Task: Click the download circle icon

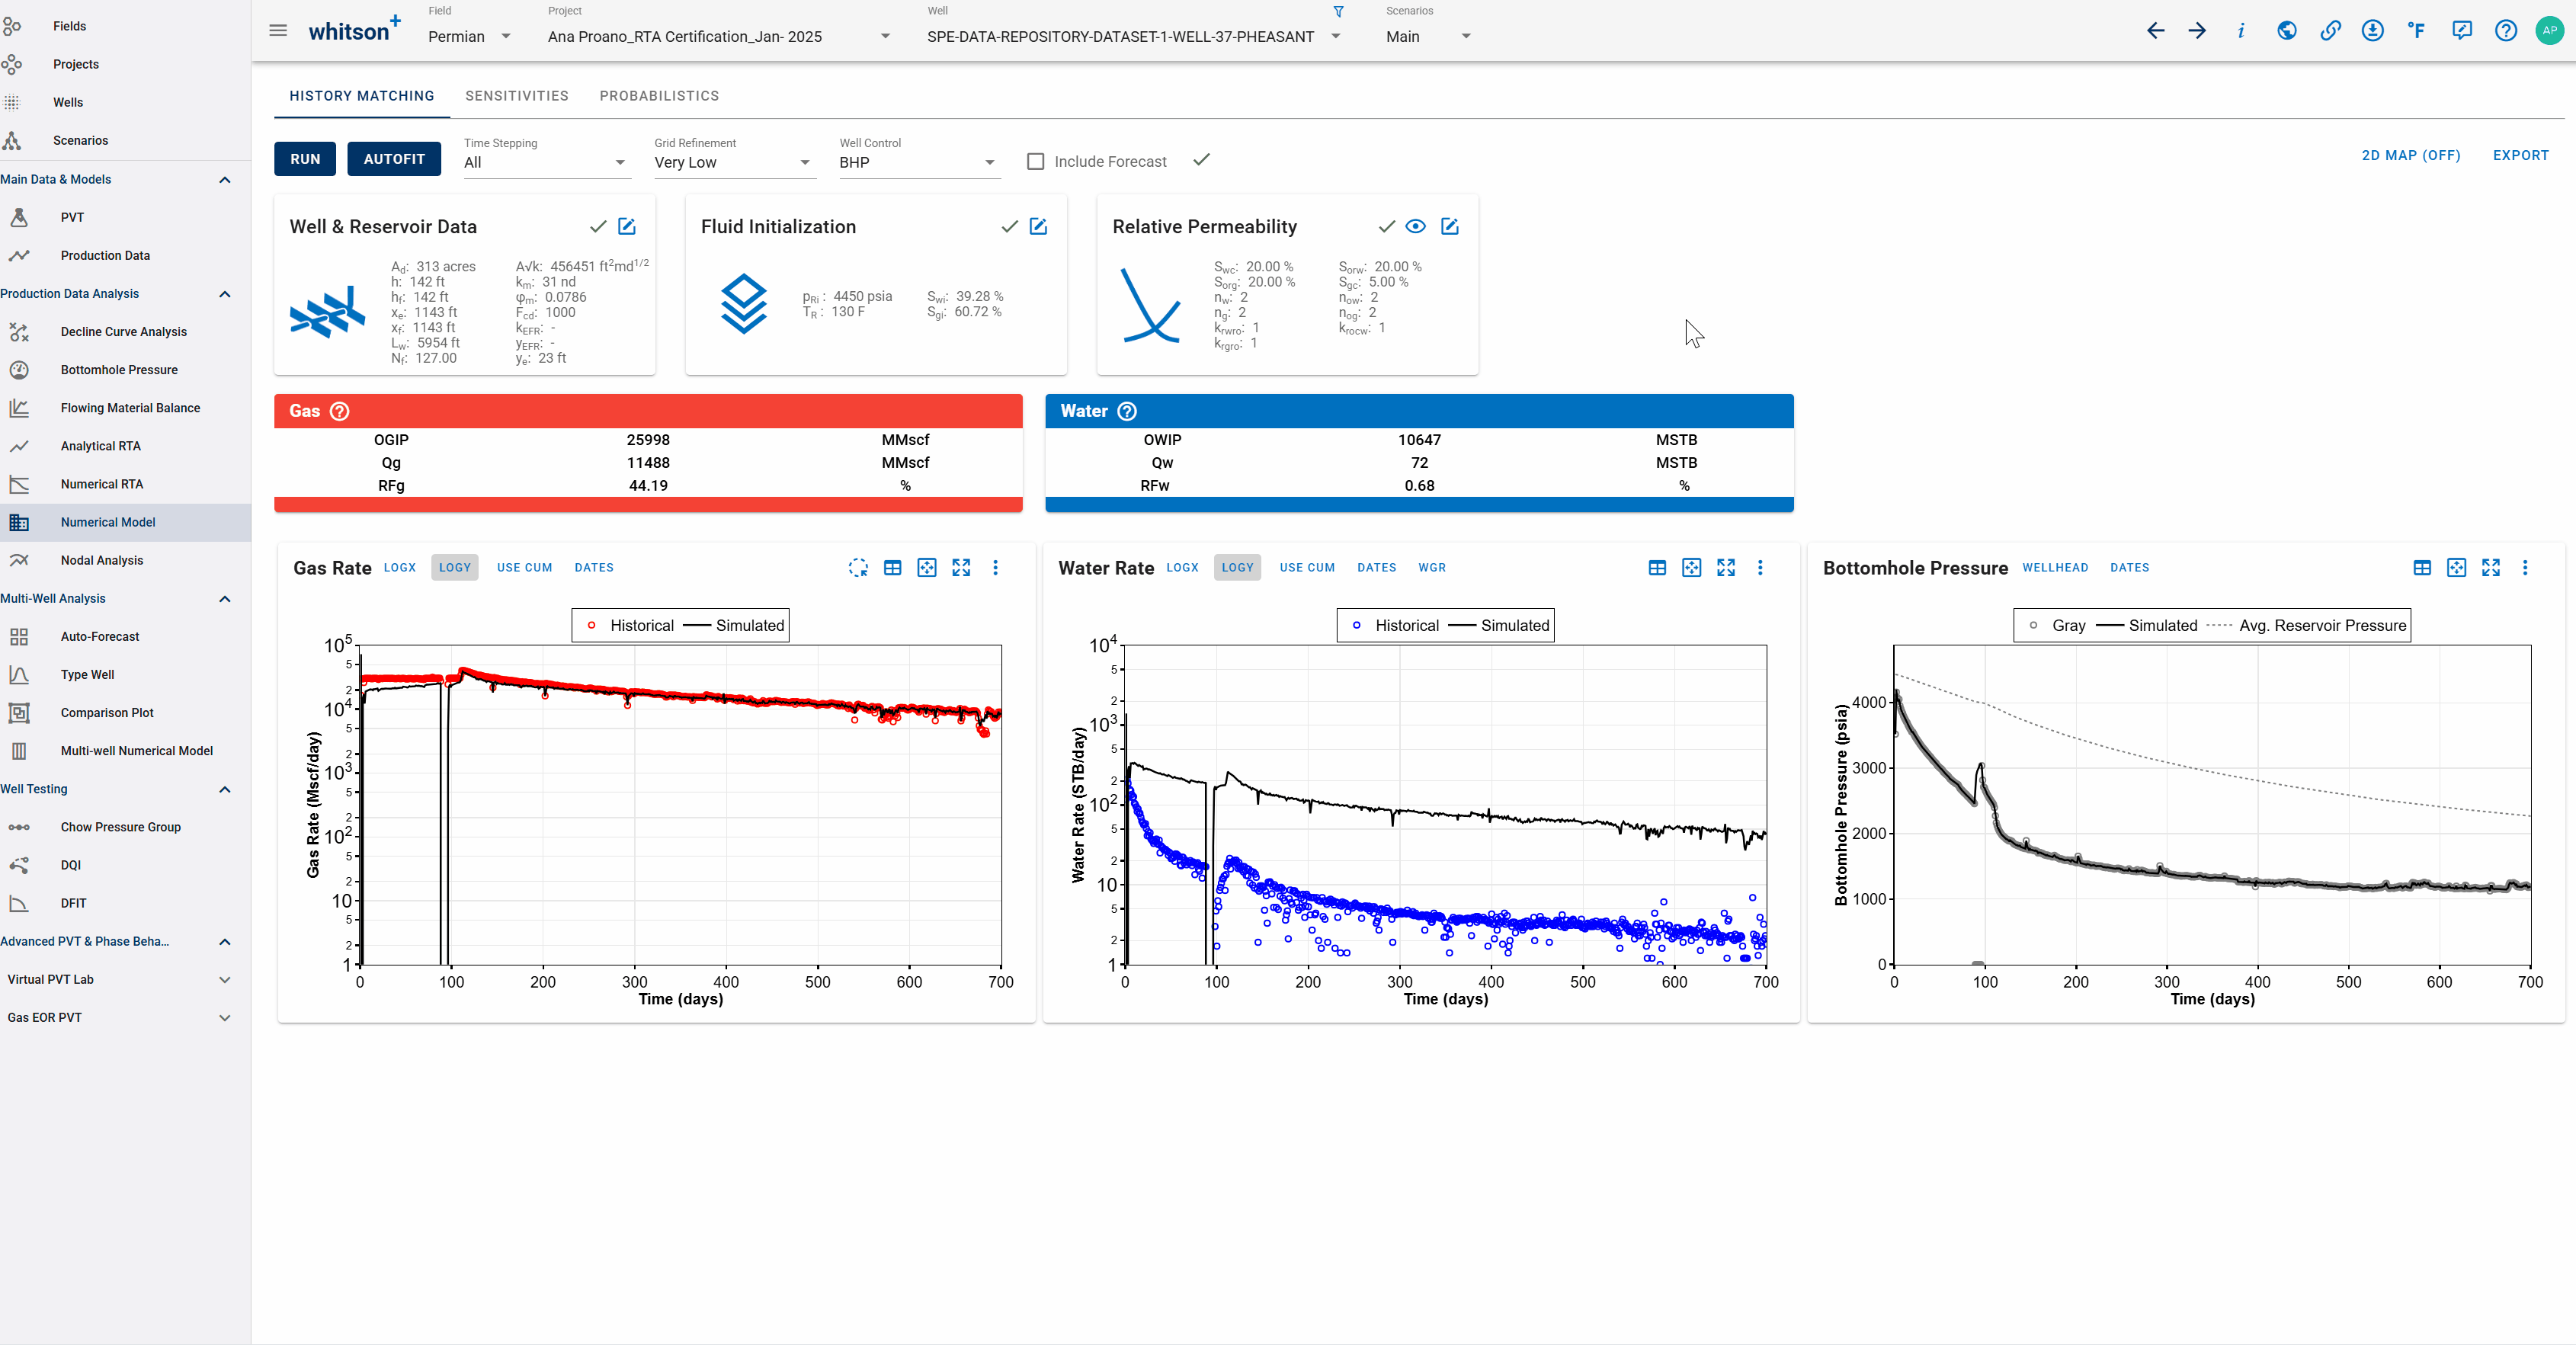Action: coord(2373,31)
